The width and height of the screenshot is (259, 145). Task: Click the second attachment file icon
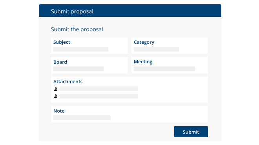coord(55,96)
